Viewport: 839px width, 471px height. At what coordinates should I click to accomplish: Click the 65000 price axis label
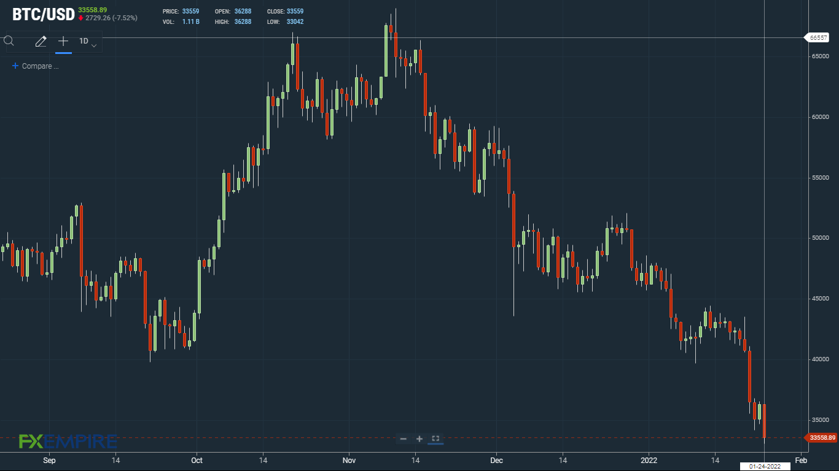coord(819,56)
